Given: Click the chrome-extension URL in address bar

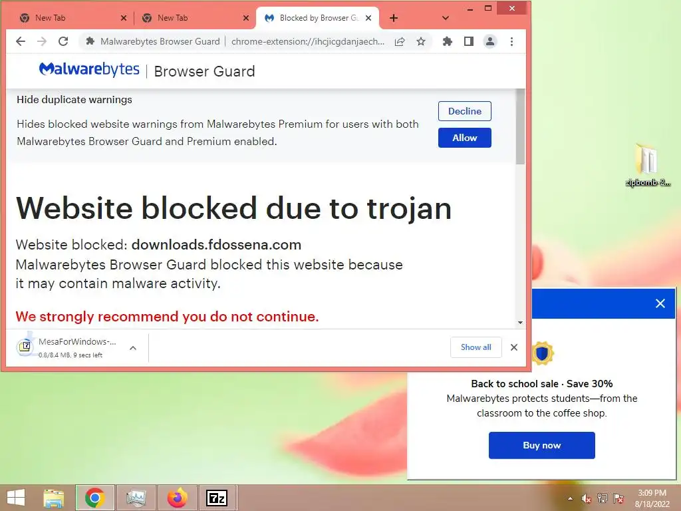Looking at the screenshot, I should pyautogui.click(x=307, y=41).
